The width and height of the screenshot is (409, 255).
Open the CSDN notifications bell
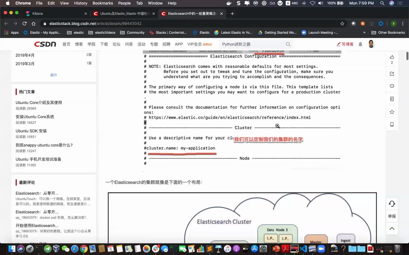[360, 44]
